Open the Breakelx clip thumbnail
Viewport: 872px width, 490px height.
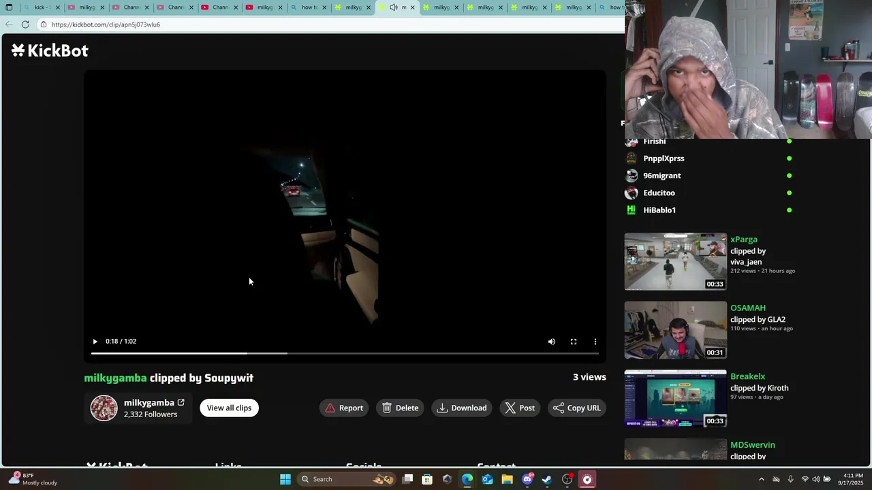tap(676, 399)
